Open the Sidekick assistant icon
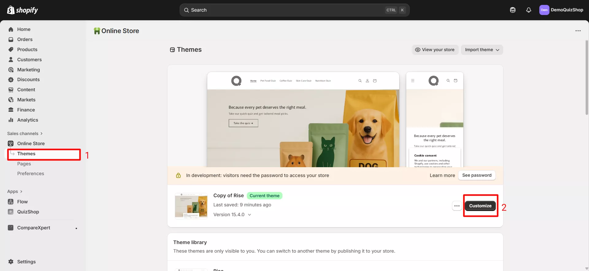This screenshot has width=589, height=271. point(513,10)
